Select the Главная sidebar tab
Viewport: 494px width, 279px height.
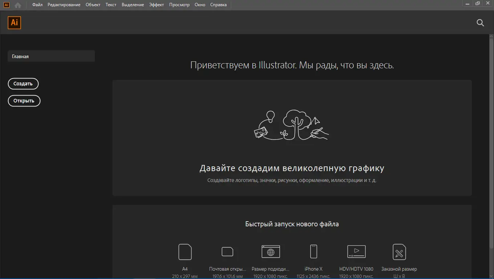(51, 56)
